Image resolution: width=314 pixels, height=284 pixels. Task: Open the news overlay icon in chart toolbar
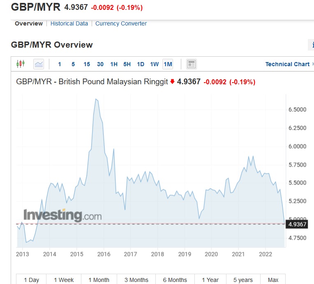191,64
